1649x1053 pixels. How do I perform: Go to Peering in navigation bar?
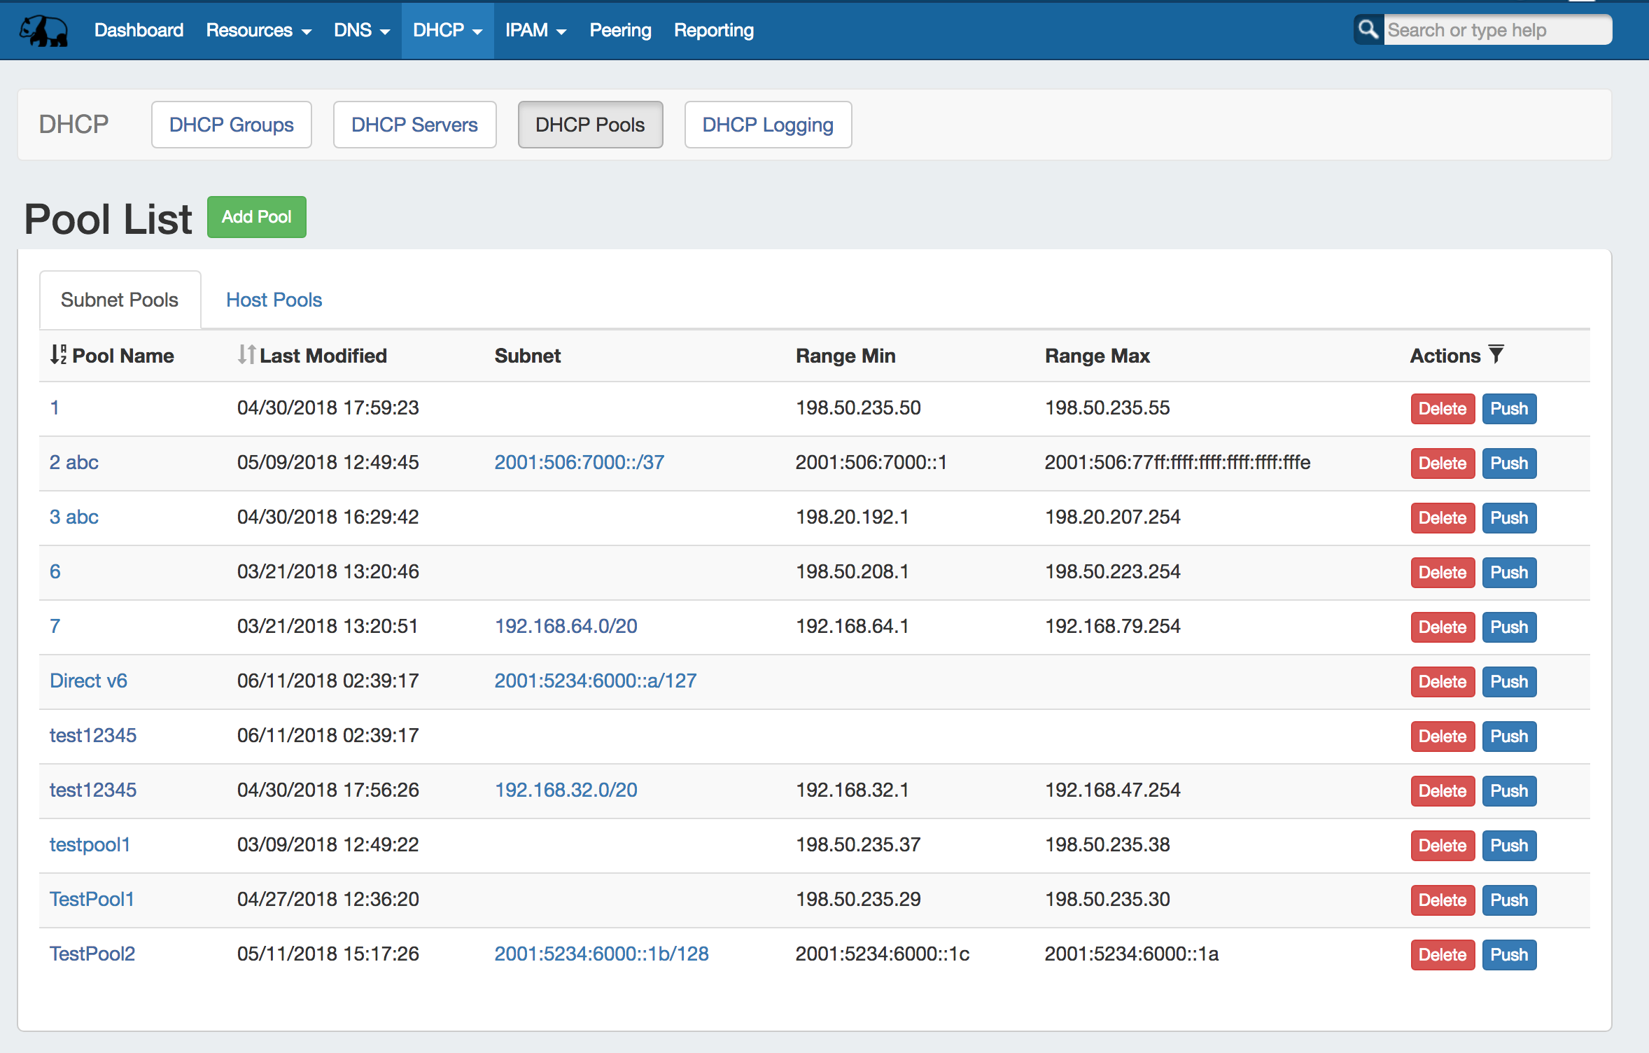pyautogui.click(x=620, y=30)
